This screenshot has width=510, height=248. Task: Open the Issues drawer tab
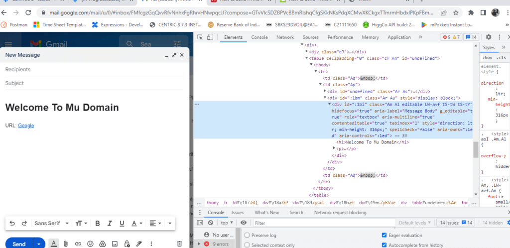(238, 213)
